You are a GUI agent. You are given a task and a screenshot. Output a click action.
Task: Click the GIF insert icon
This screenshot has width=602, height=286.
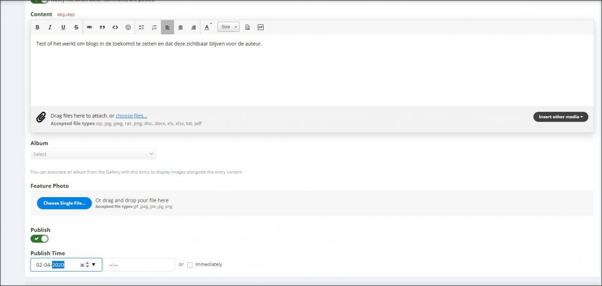click(x=261, y=27)
